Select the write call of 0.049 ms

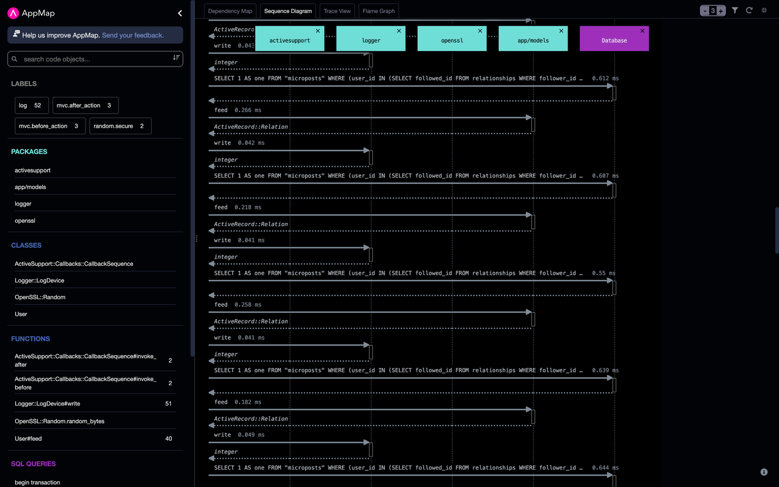pos(239,436)
